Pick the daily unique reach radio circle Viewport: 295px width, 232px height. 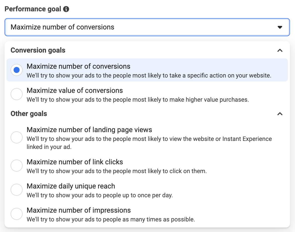[x=17, y=189]
